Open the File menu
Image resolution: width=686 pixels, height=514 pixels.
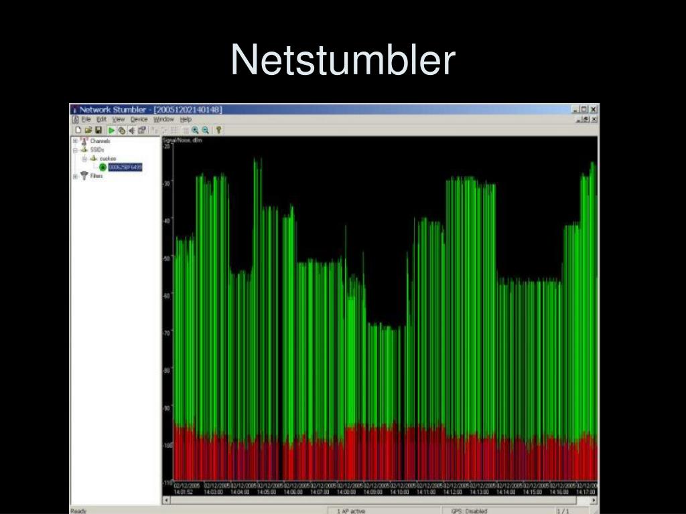coord(86,119)
